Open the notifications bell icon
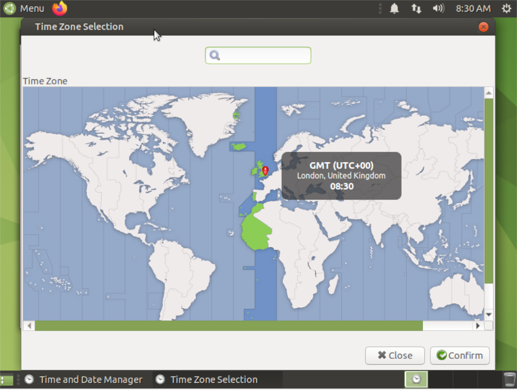517x390 pixels. 394,8
